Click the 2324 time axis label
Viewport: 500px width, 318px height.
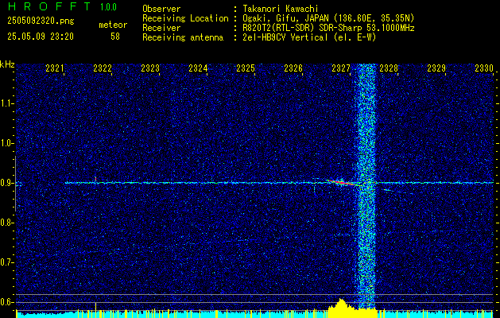click(198, 68)
